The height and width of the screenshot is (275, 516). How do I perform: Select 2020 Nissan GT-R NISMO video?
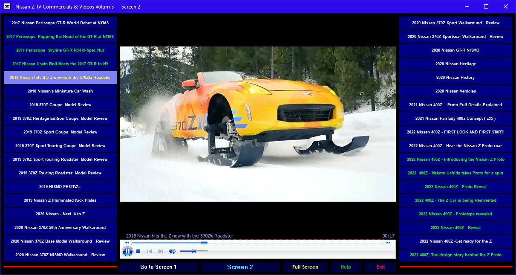point(455,50)
